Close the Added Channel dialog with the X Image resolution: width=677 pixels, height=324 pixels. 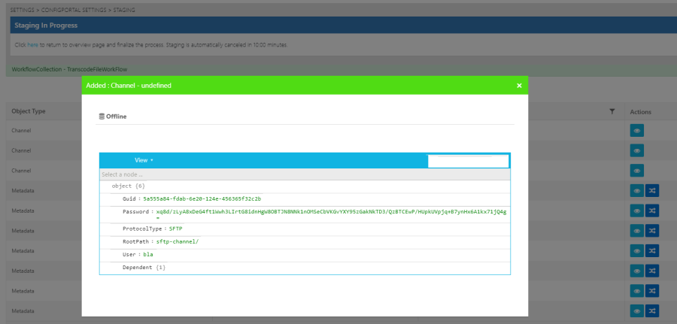[519, 86]
